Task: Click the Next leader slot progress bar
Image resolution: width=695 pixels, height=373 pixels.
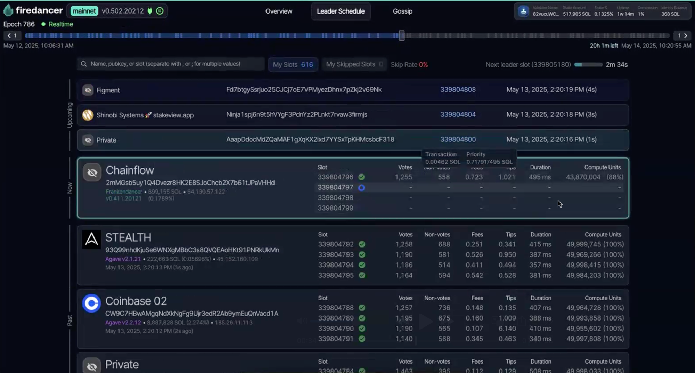Action: point(588,65)
